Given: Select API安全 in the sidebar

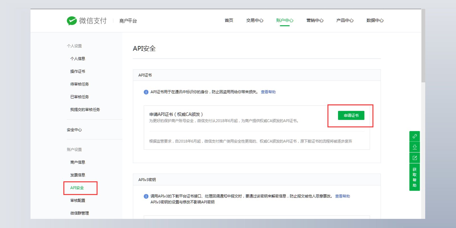Looking at the screenshot, I should tap(77, 188).
